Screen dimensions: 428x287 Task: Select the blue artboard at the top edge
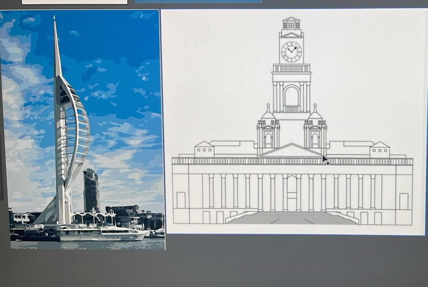pyautogui.click(x=198, y=1)
